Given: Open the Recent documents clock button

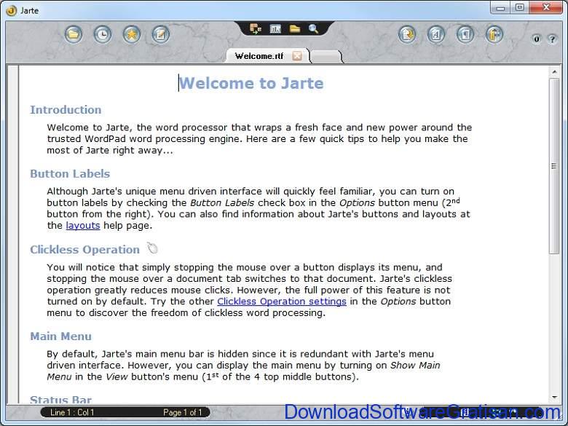Looking at the screenshot, I should (x=103, y=35).
